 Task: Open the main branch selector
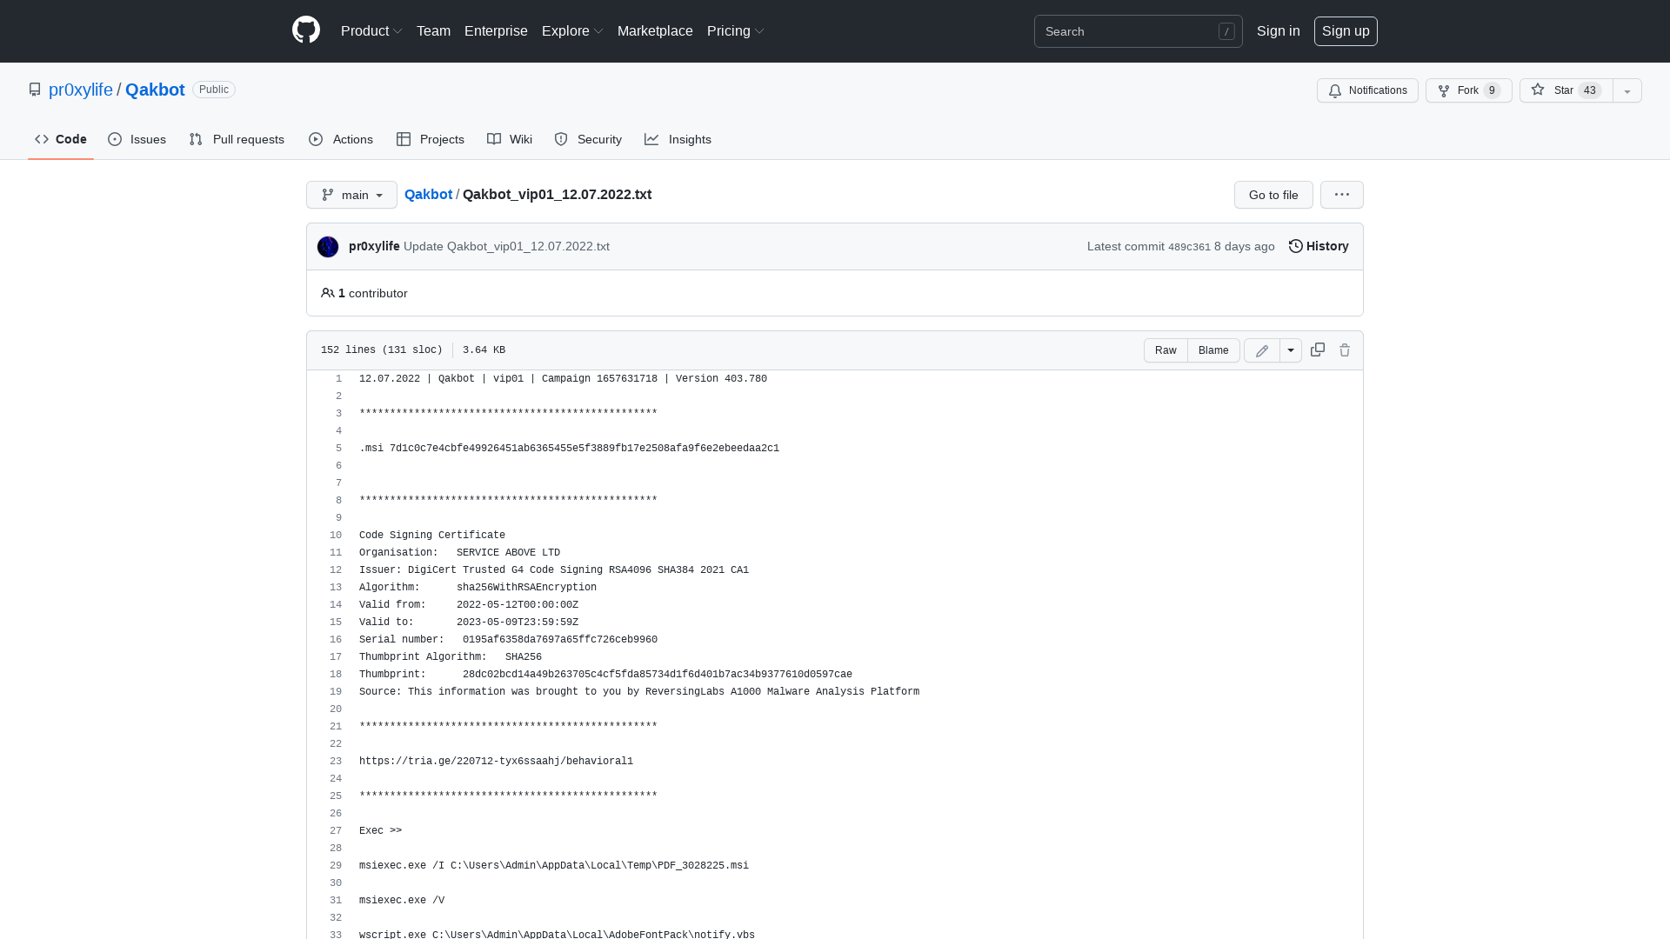coord(351,195)
